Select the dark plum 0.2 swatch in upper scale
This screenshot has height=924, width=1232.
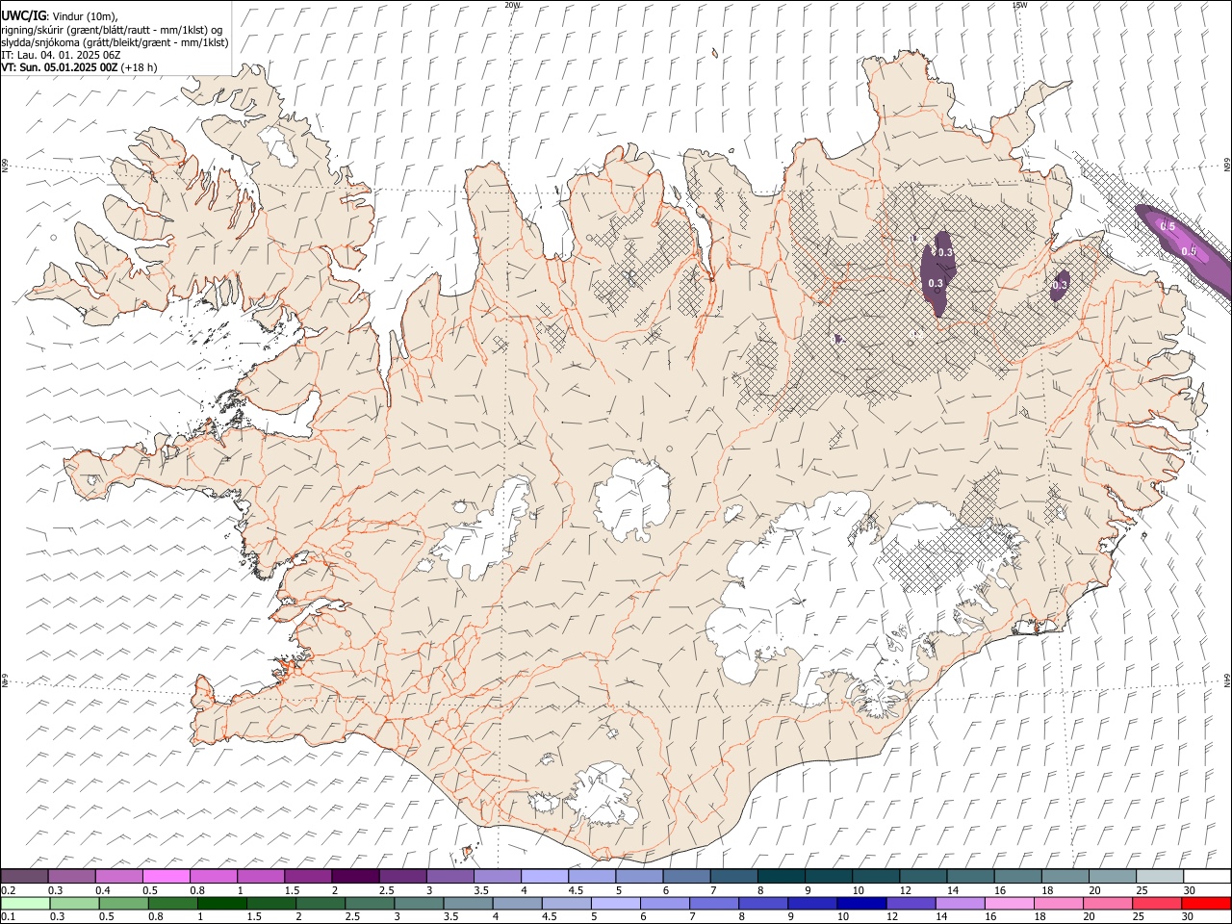click(x=25, y=877)
